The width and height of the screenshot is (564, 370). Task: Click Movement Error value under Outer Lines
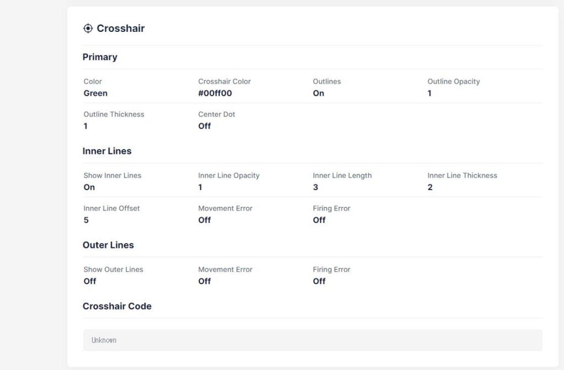click(x=204, y=281)
